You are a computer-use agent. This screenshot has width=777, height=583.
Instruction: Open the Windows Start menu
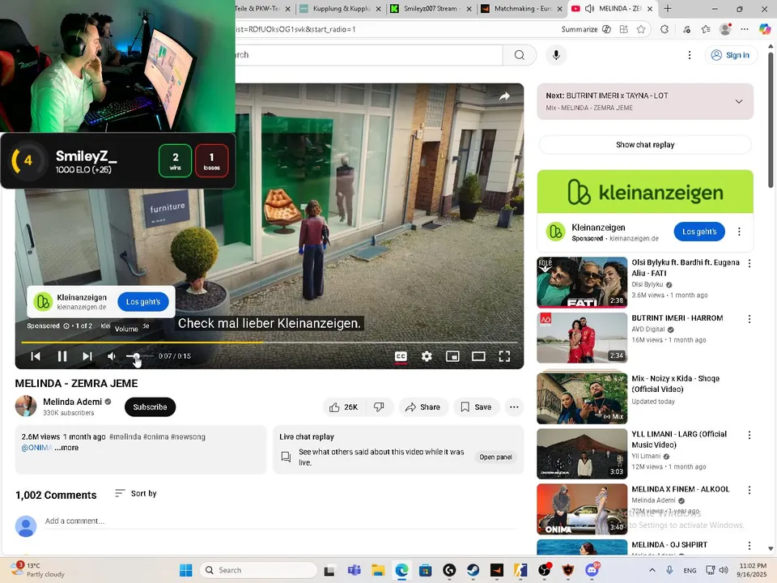[186, 570]
